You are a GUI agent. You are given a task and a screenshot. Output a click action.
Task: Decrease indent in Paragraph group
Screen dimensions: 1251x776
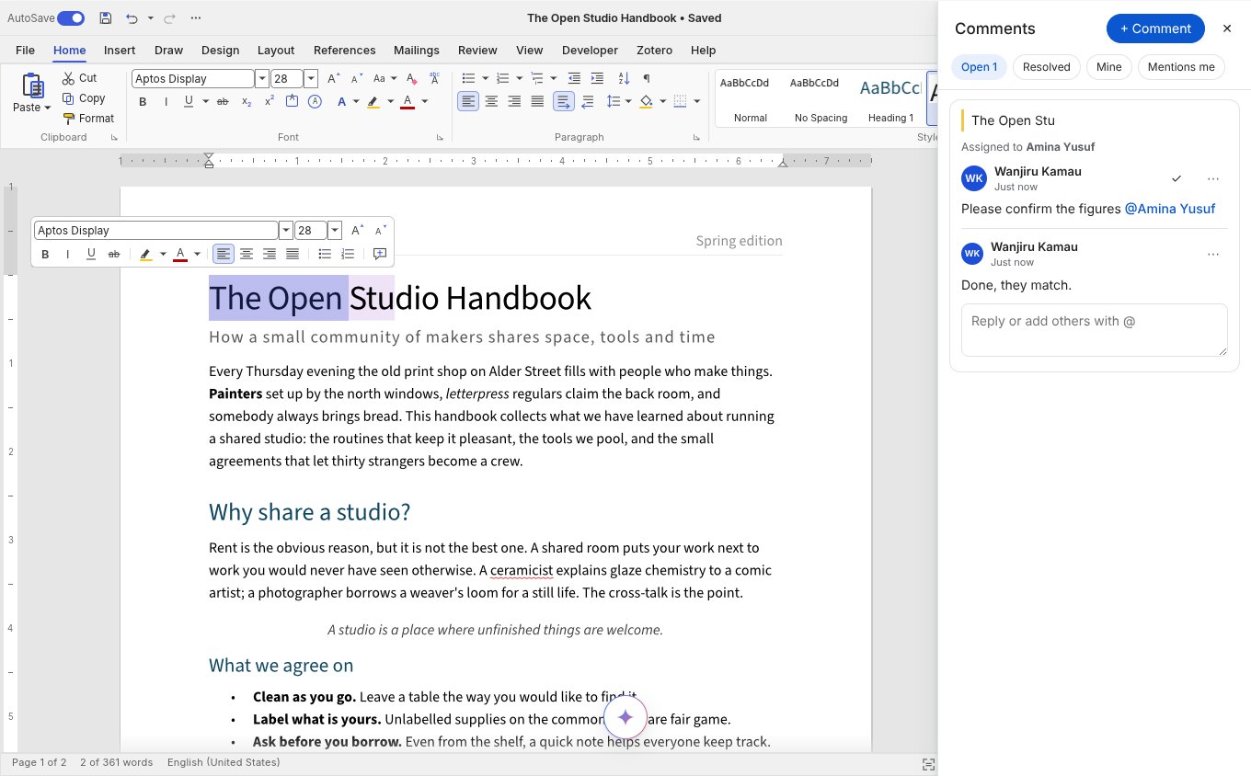point(574,78)
